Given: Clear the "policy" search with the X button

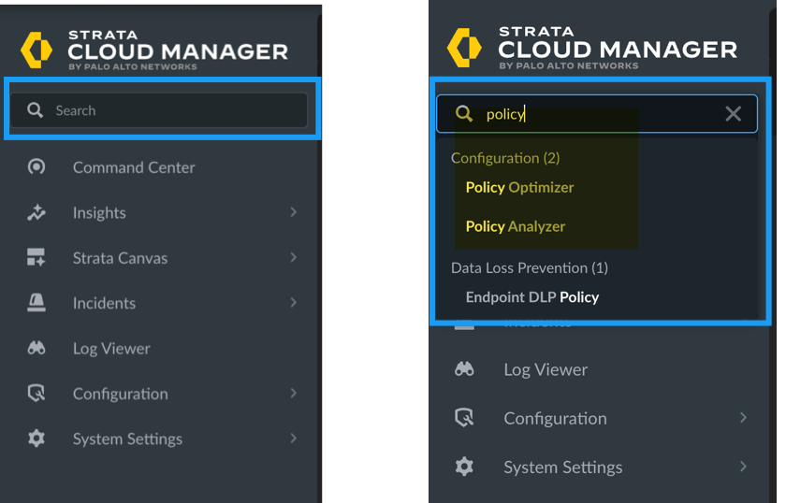Looking at the screenshot, I should coord(733,114).
